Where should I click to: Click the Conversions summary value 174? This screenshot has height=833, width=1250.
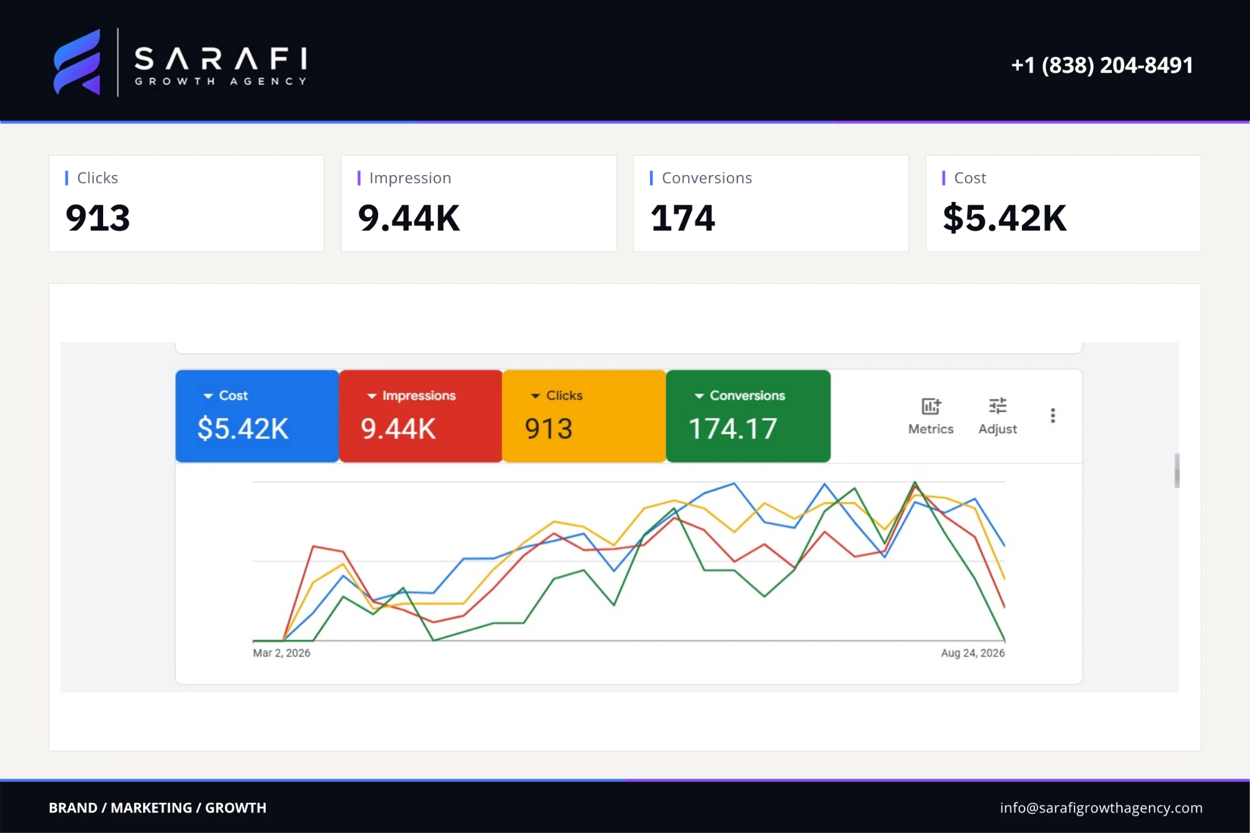pyautogui.click(x=682, y=218)
